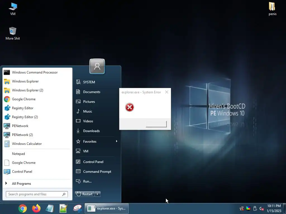Open Google Chrome entry with blank page icon
Viewport: 286px width, 214px height.
coord(38,163)
